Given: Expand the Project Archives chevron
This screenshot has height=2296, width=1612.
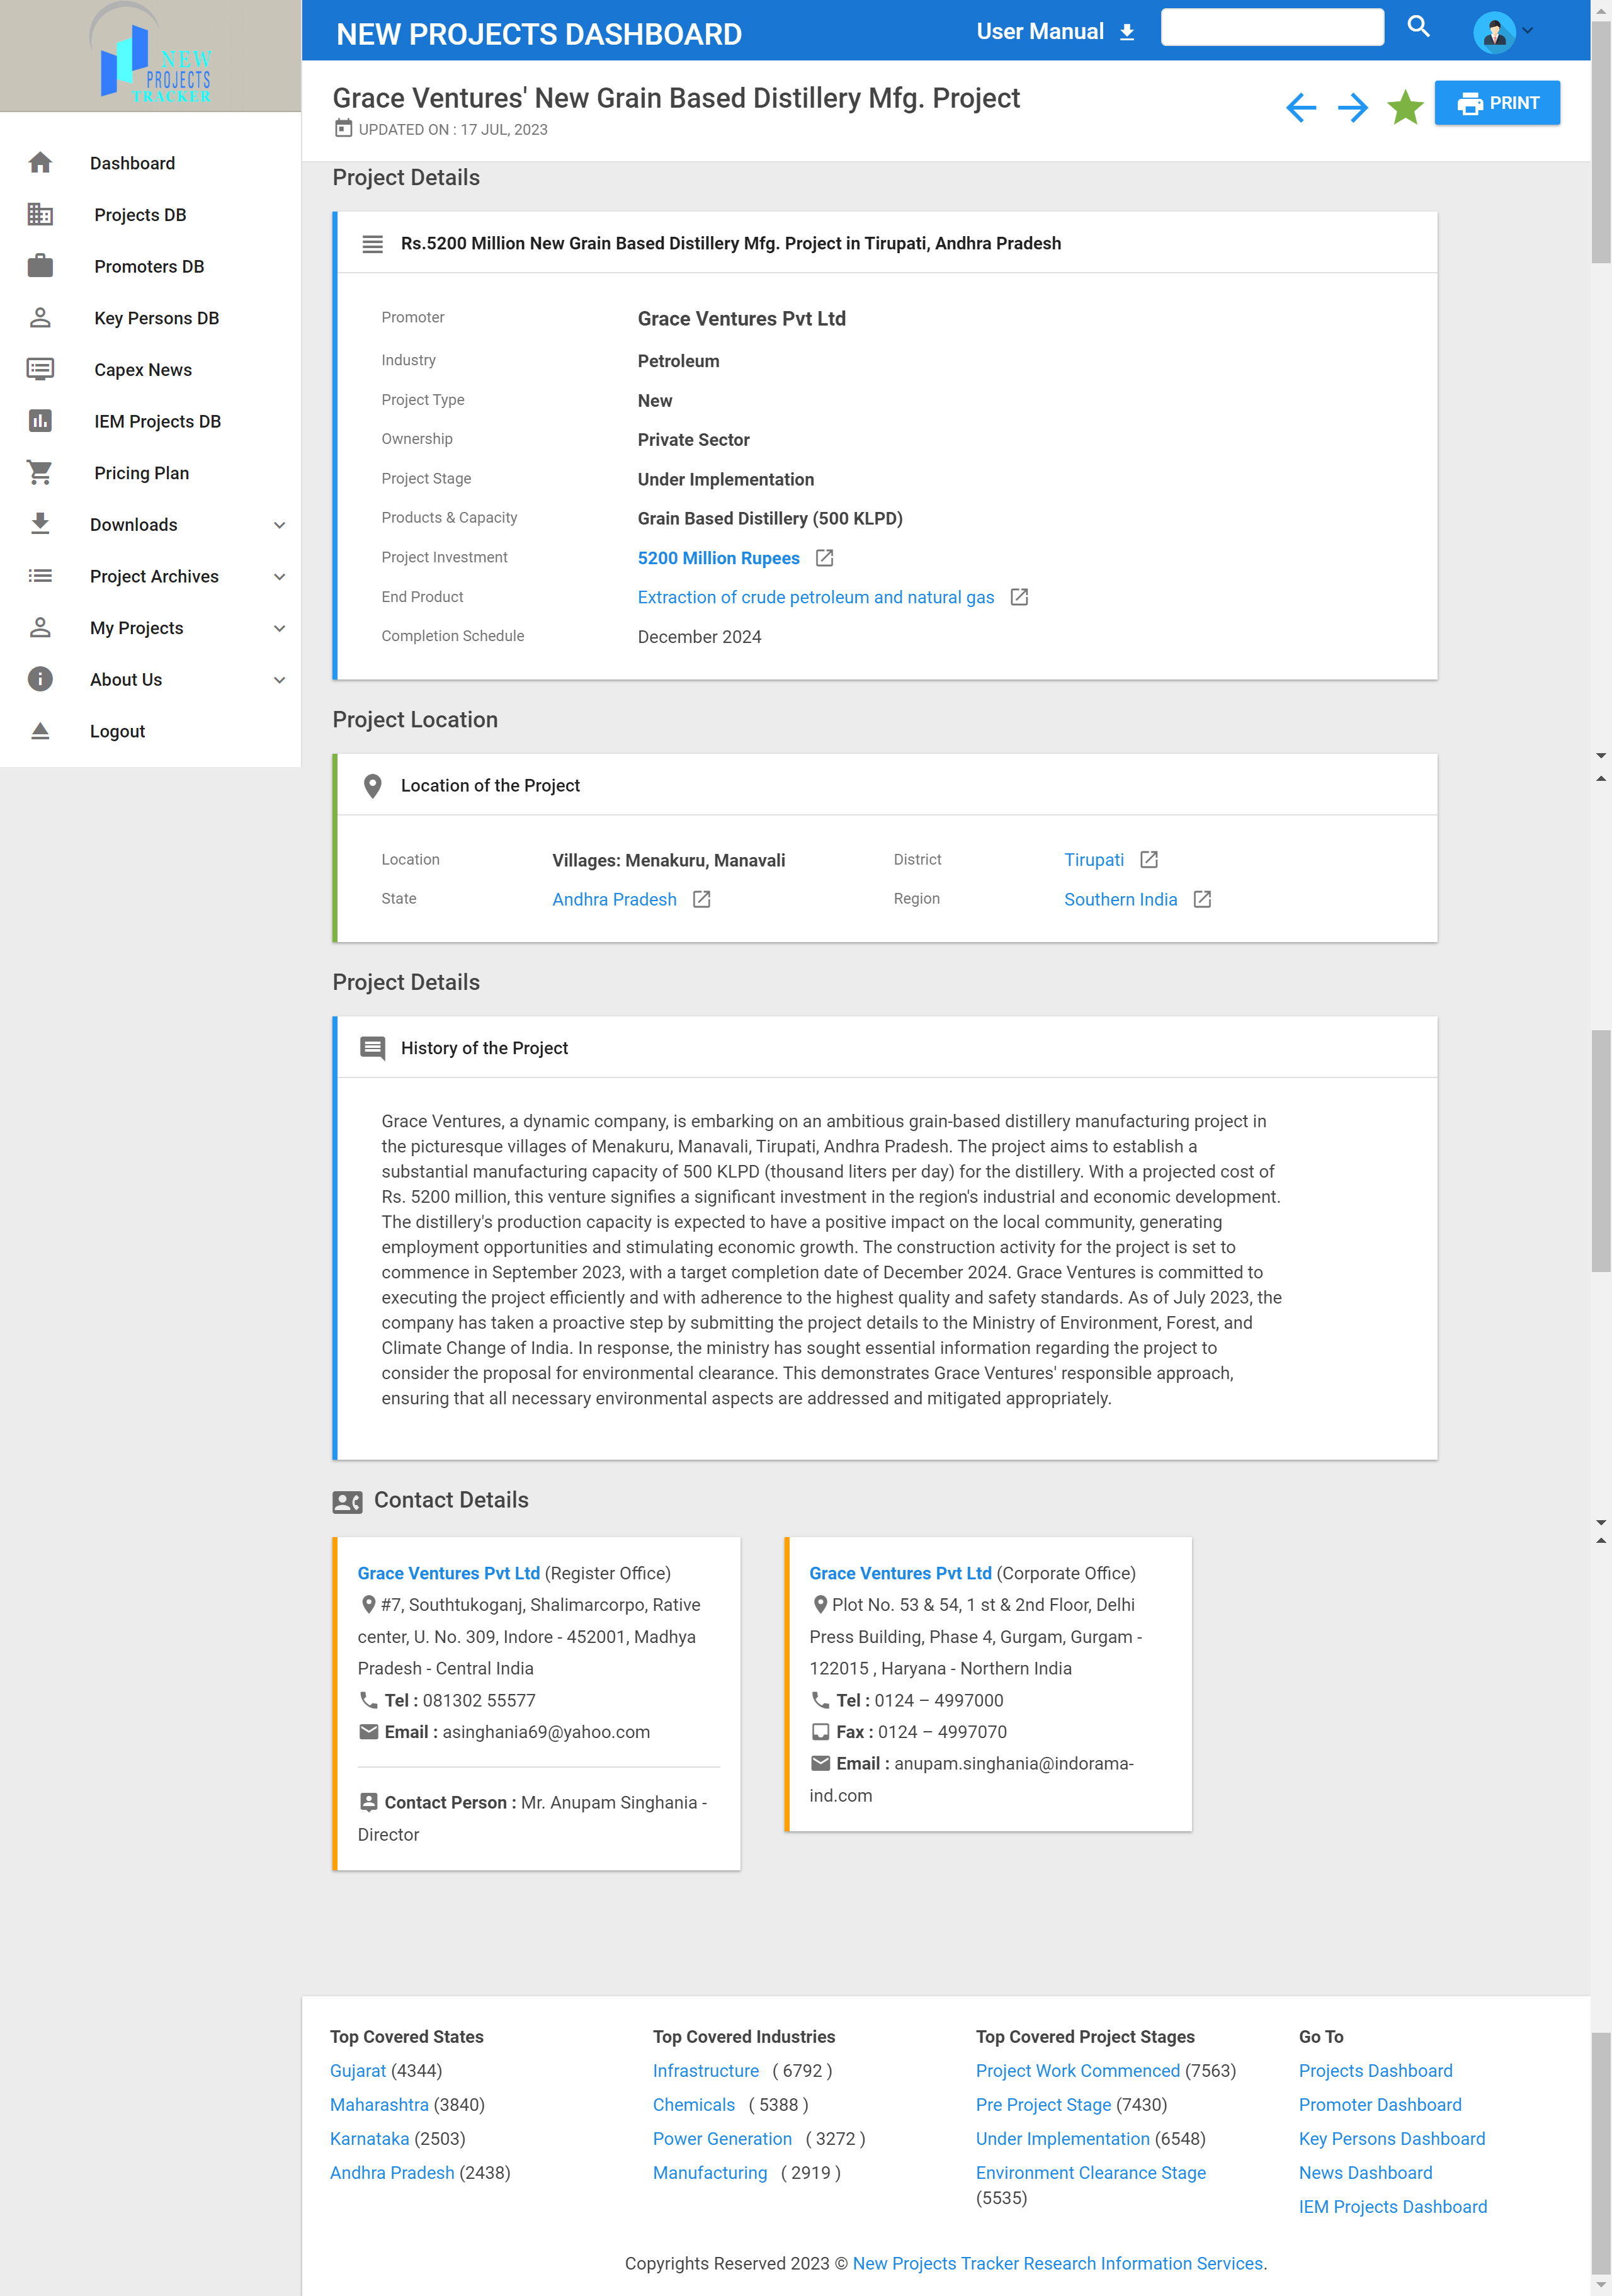Looking at the screenshot, I should point(280,577).
